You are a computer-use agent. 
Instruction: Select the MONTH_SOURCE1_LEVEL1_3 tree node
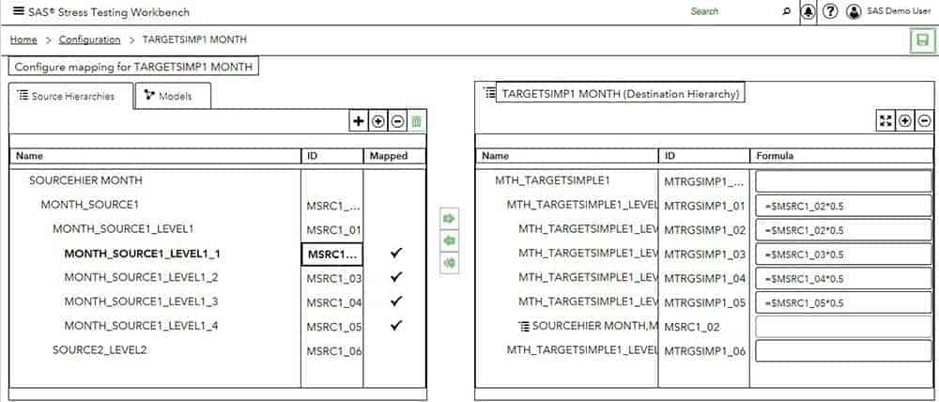(x=142, y=301)
